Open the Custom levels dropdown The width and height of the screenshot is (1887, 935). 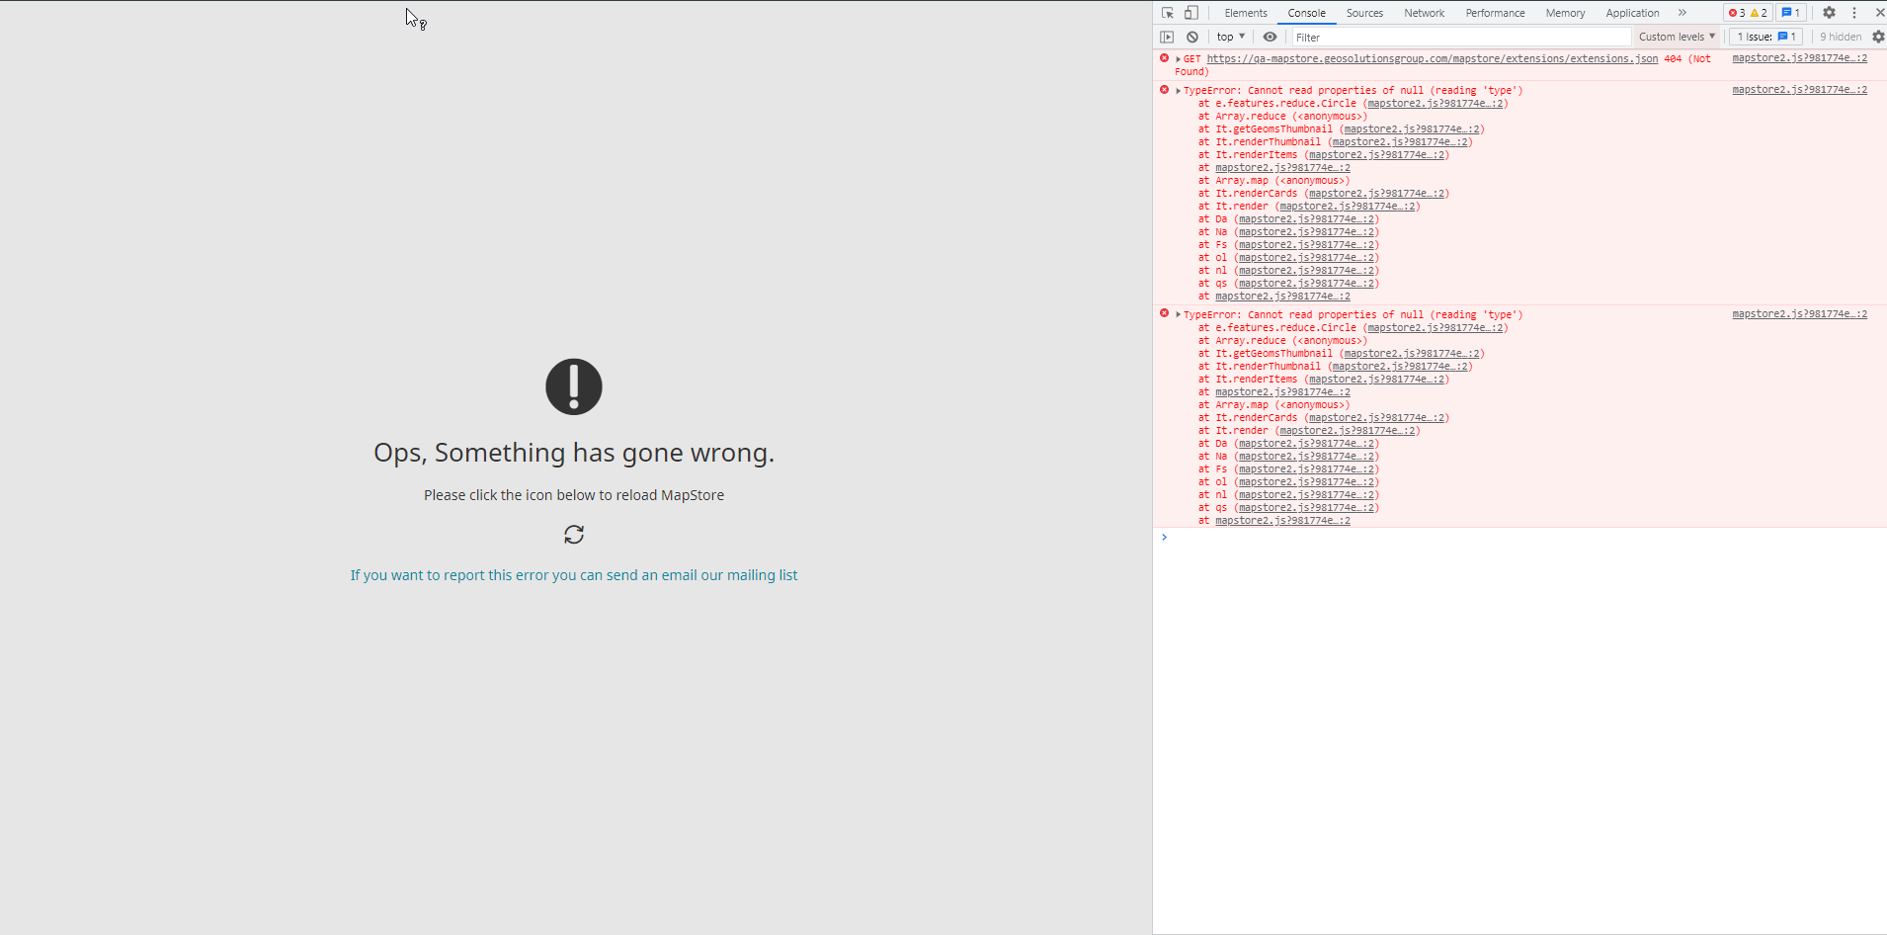(x=1677, y=37)
